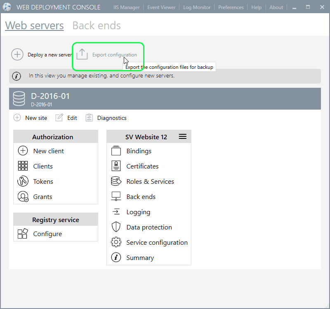Open the Diagnostics clipboard icon
The width and height of the screenshot is (330, 309).
(x=90, y=118)
